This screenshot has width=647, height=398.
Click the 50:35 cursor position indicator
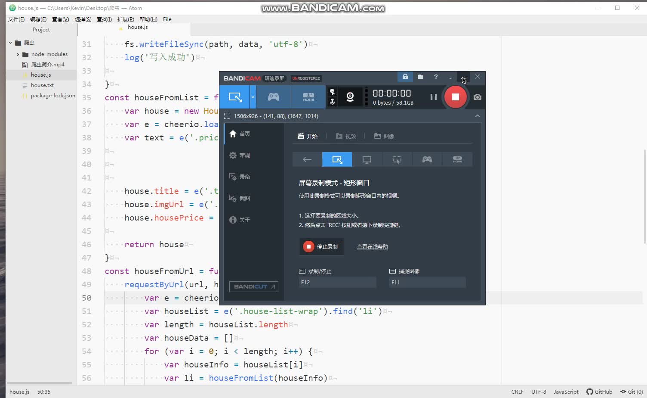[44, 392]
